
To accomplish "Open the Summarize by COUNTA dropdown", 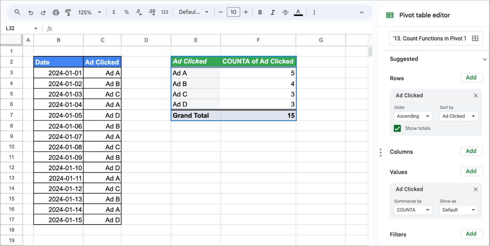I will 413,210.
